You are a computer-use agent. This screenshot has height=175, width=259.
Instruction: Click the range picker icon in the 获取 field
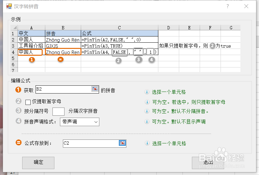click(95, 89)
